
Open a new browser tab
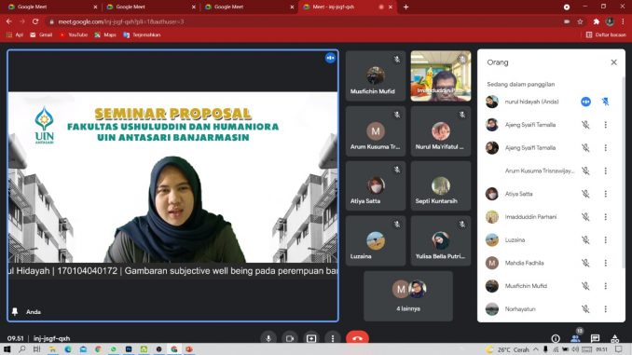coord(405,7)
